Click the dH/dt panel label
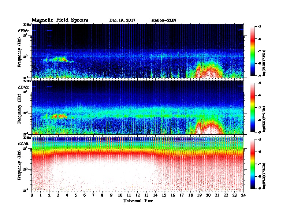Viewport: 290px width, 224px height. (x=23, y=31)
